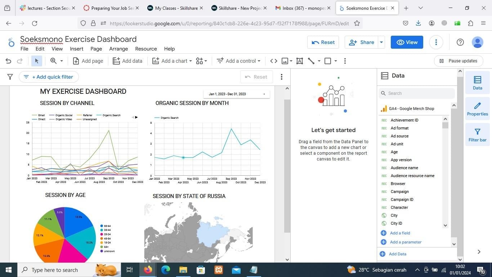Click the taskbar search box
This screenshot has width=492, height=277.
click(x=69, y=270)
